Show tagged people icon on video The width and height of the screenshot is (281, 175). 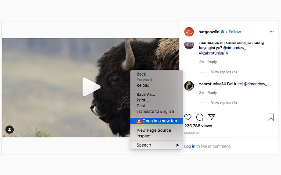(10, 129)
